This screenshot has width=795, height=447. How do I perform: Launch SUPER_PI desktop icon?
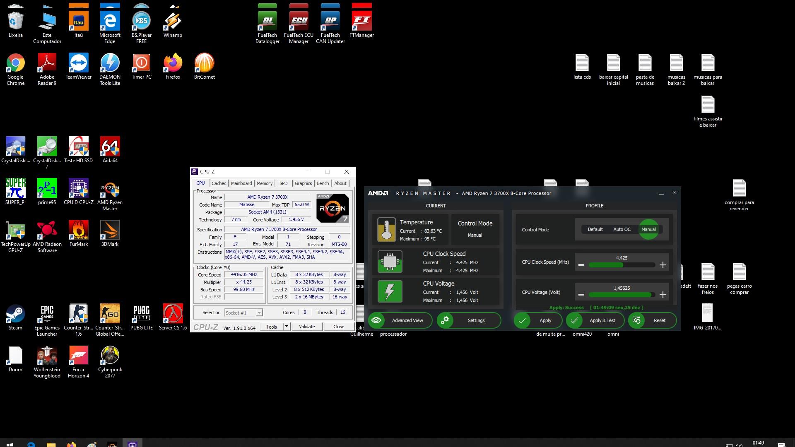(x=15, y=192)
